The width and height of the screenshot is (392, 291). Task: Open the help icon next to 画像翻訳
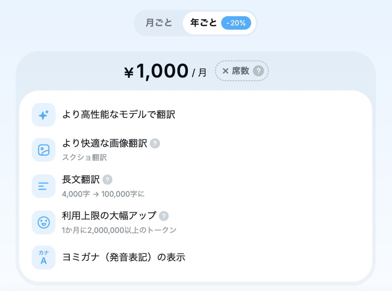coord(155,144)
